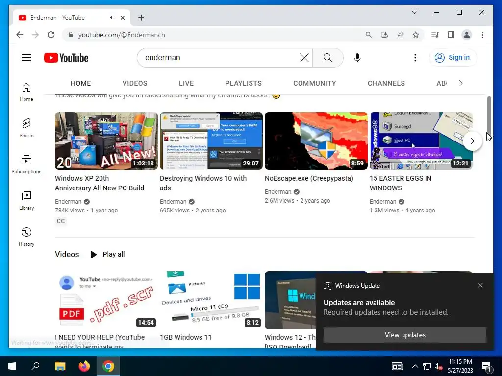Open Shorts in the sidebar
502x376 pixels.
(x=26, y=128)
